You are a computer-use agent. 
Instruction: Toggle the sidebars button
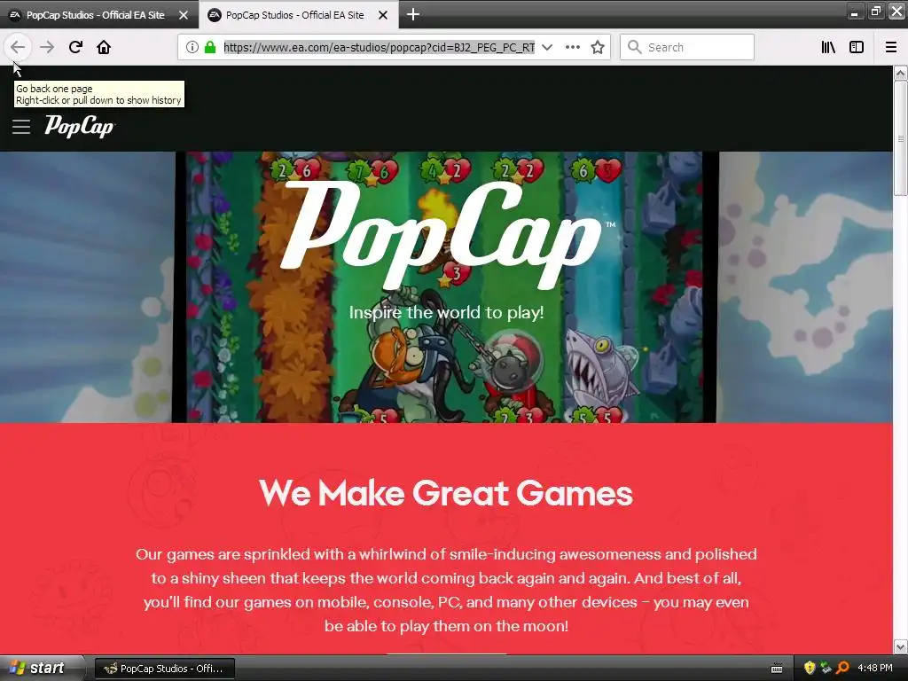(x=857, y=47)
